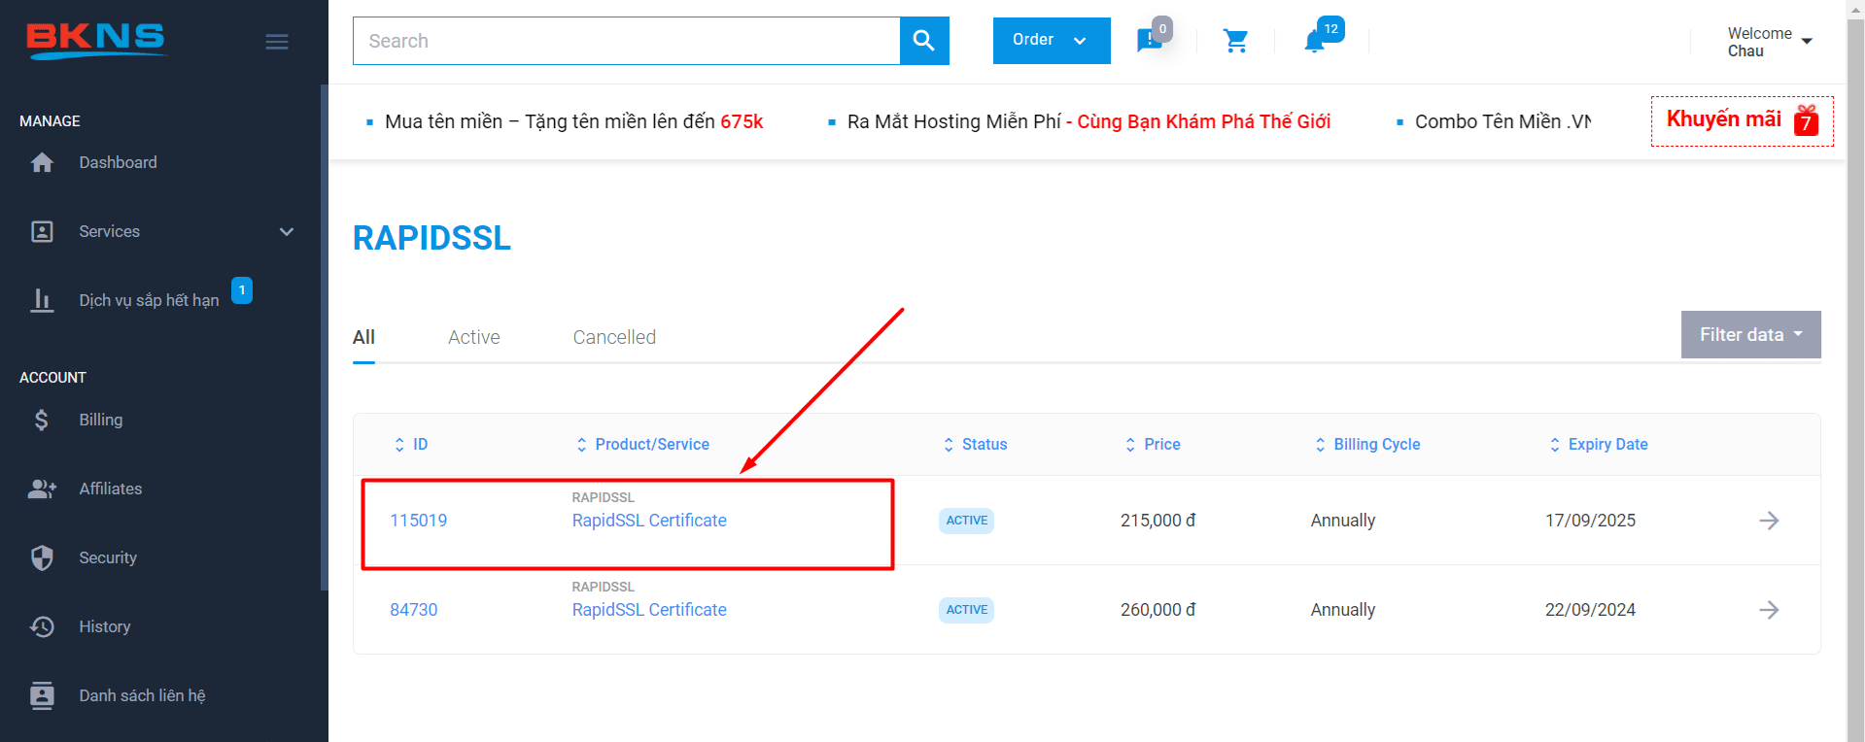Viewport: 1865px width, 742px height.
Task: Open the support messages icon
Action: [1150, 41]
